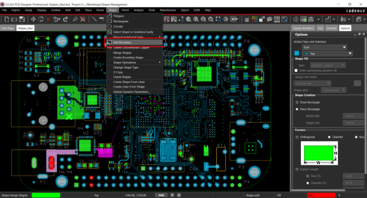Click the Fix pin icon
The width and height of the screenshot is (367, 198).
(75, 19)
